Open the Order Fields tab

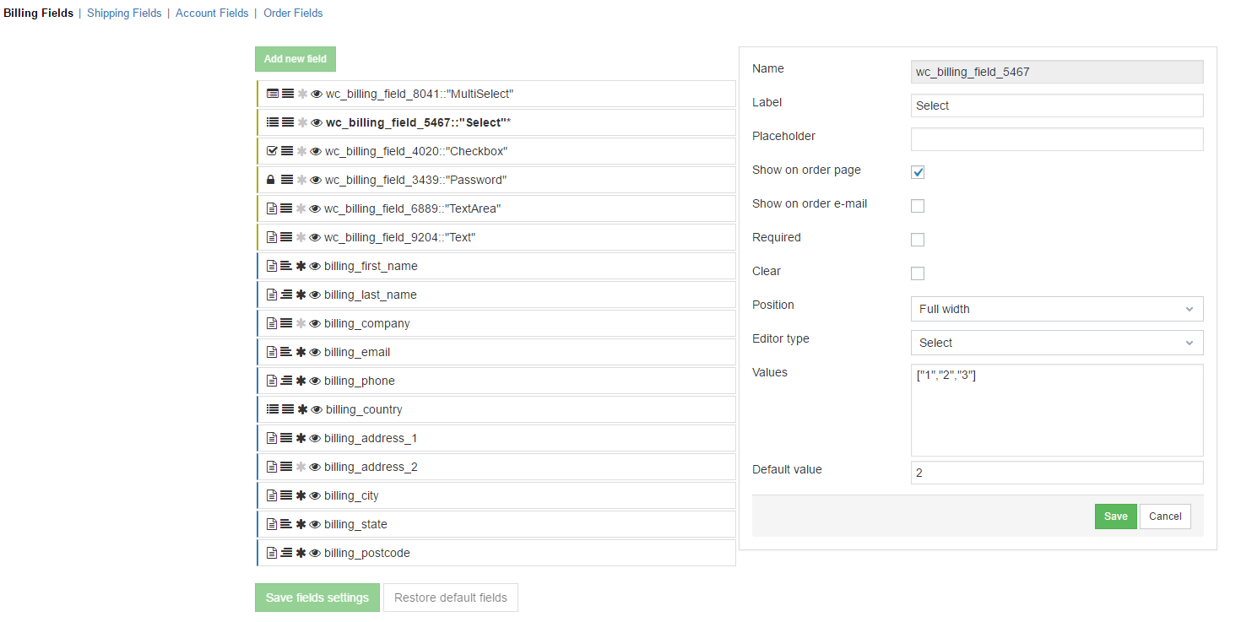293,13
